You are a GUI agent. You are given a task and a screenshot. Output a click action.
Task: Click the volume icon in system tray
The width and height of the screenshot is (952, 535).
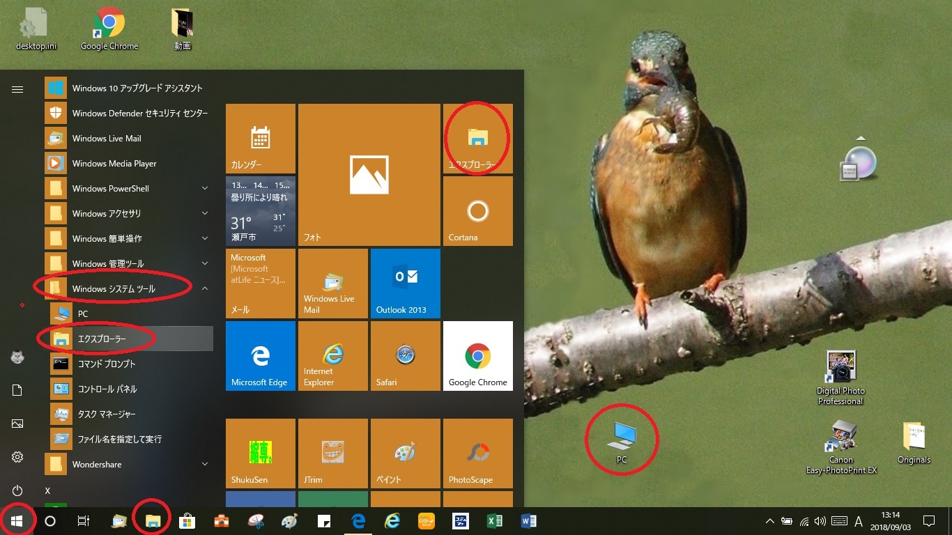820,521
